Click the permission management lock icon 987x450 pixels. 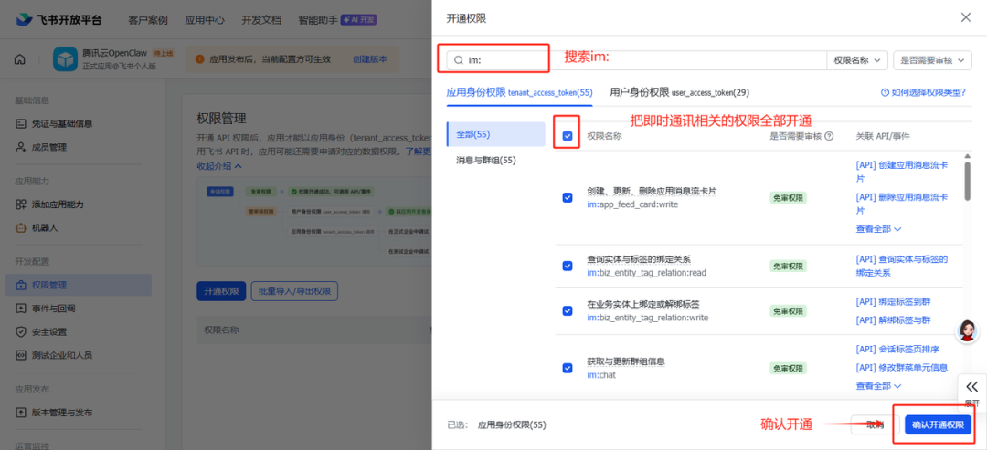pyautogui.click(x=21, y=285)
